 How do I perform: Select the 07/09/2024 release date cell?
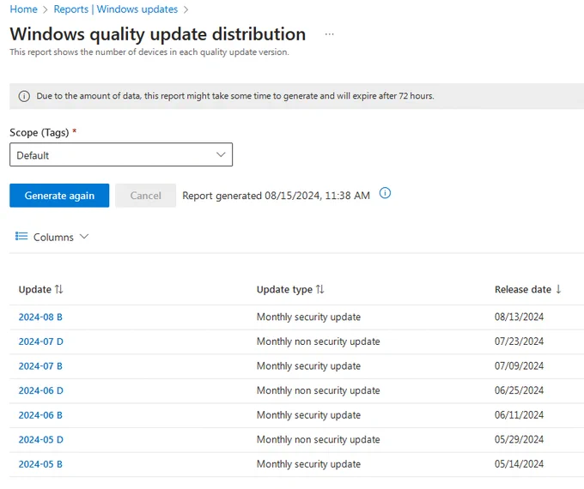tap(520, 366)
